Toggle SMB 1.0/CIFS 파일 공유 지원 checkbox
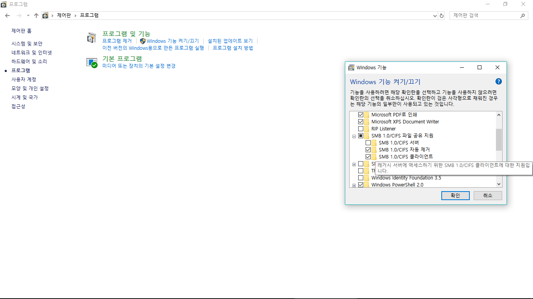Viewport: 533px width, 299px height. click(361, 135)
